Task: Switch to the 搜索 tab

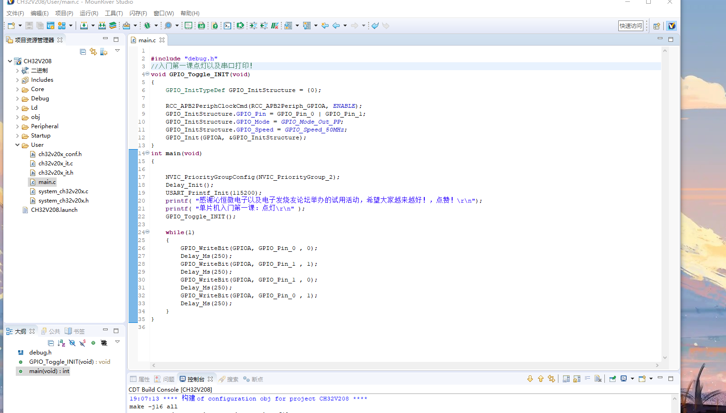Action: click(x=228, y=379)
